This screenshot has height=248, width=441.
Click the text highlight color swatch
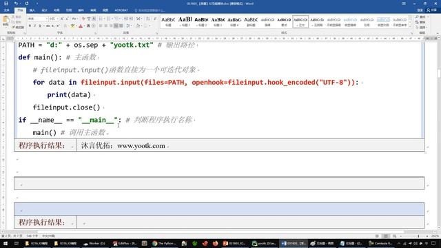point(73,26)
